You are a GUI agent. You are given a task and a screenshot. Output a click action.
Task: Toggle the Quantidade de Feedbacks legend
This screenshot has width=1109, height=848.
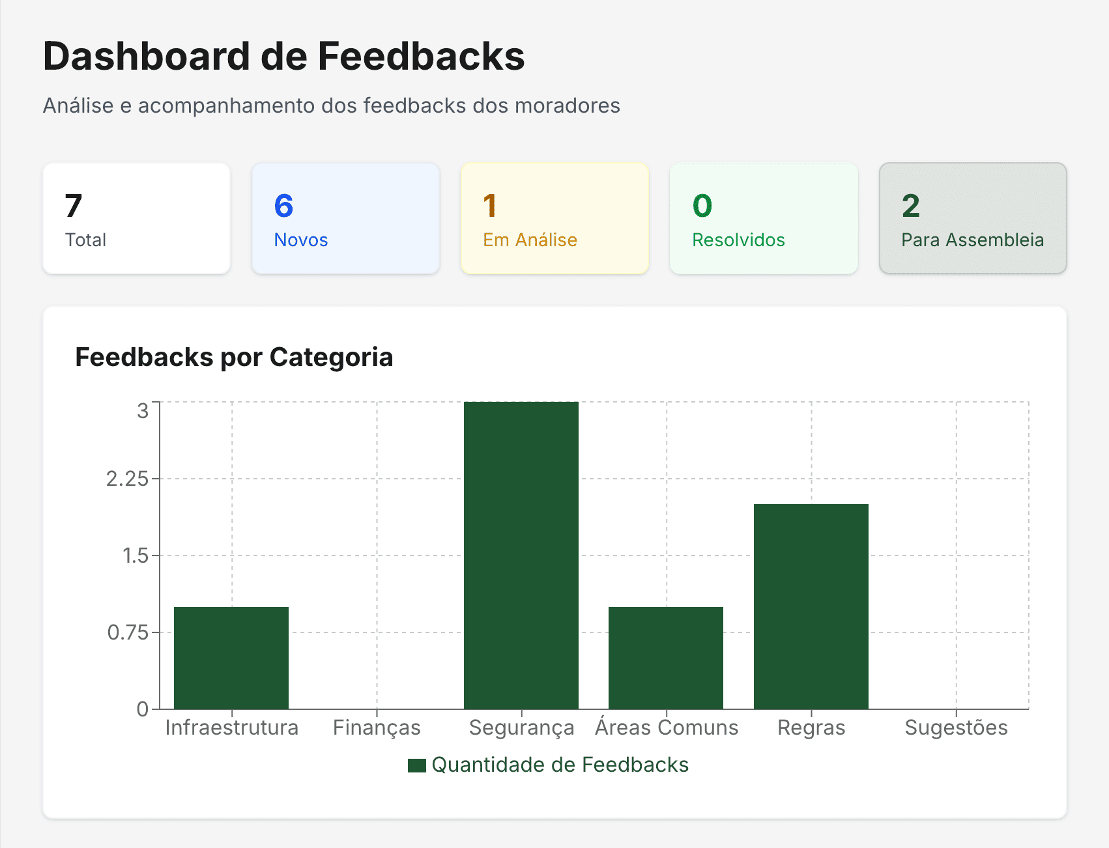[x=560, y=764]
